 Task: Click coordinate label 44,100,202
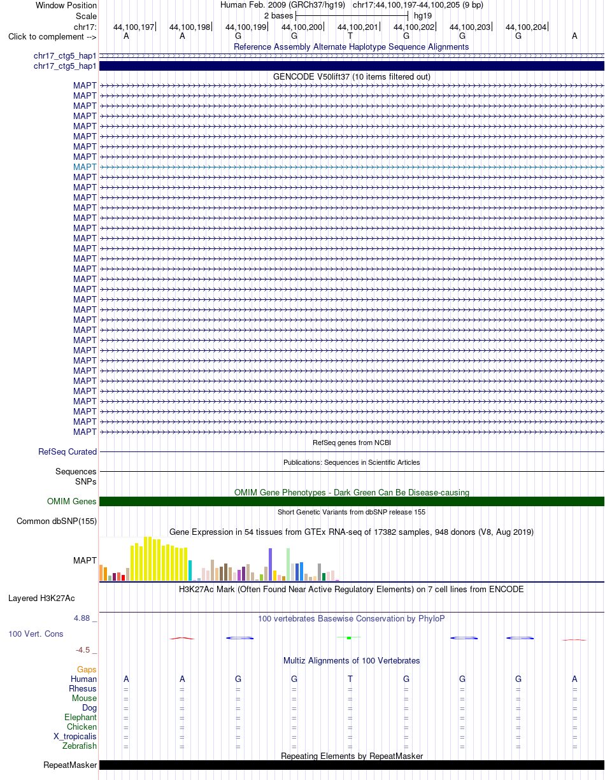[x=414, y=27]
